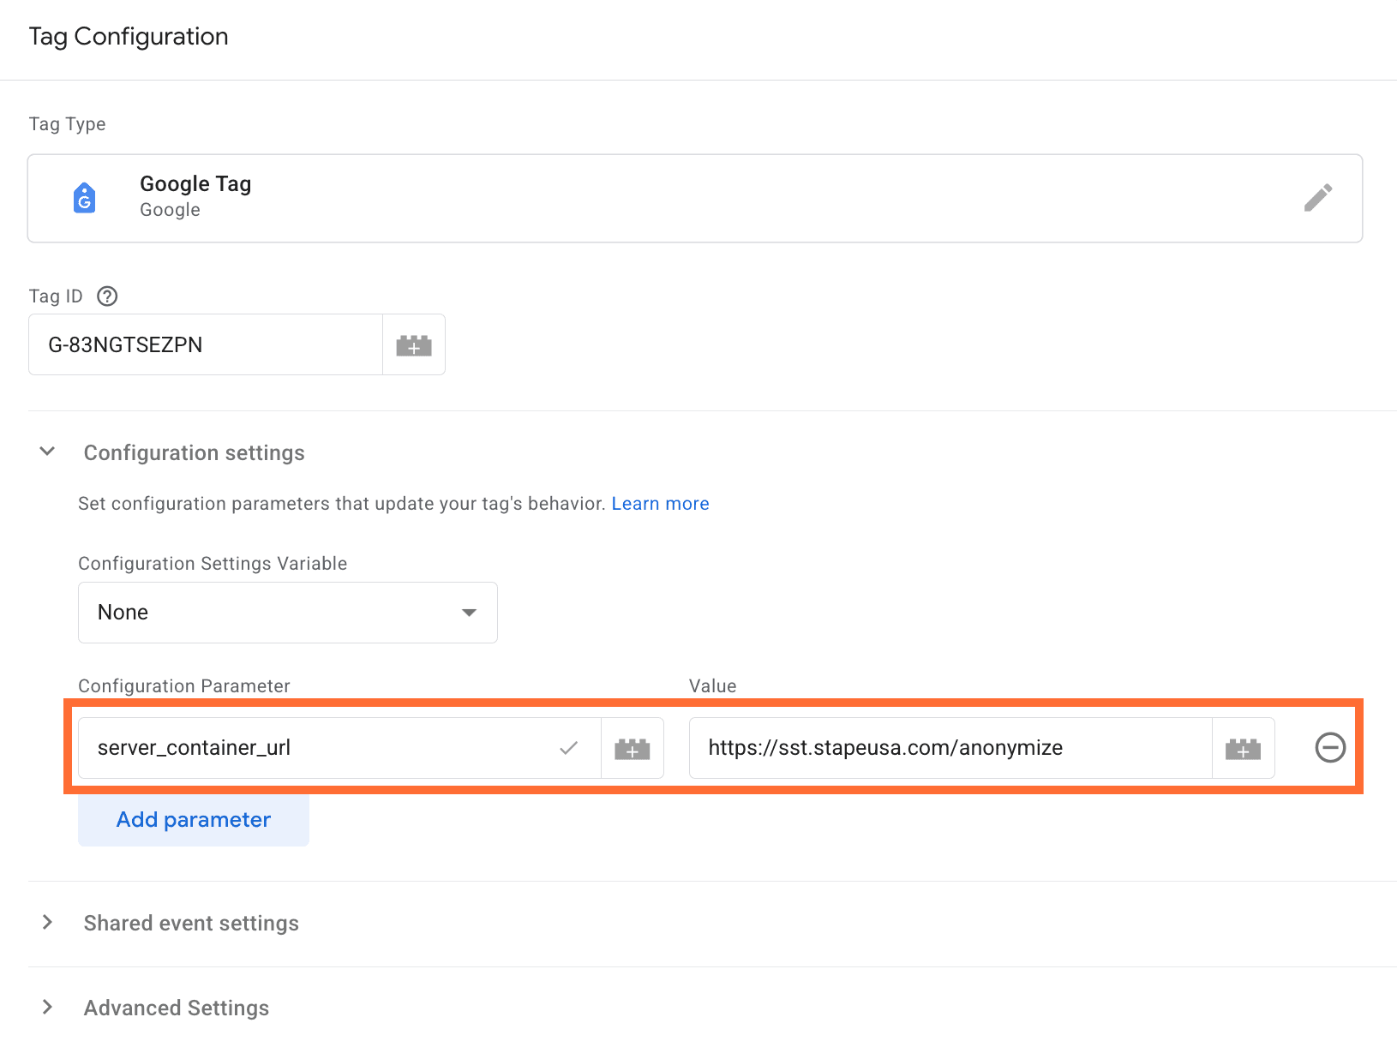Click the Tag Configuration heading
Image resolution: width=1397 pixels, height=1047 pixels.
(128, 36)
